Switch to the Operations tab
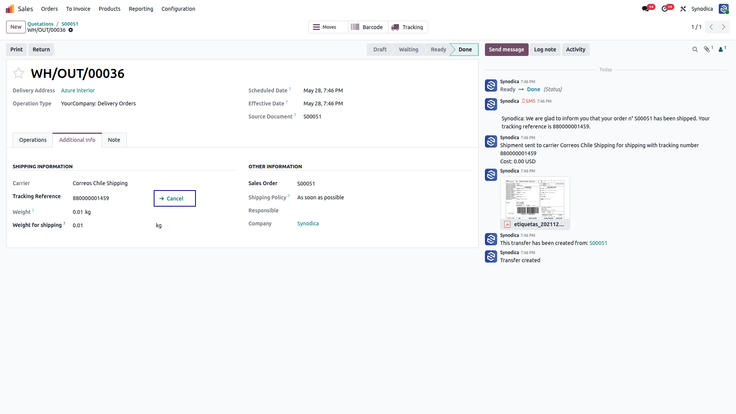736x414 pixels. click(33, 140)
